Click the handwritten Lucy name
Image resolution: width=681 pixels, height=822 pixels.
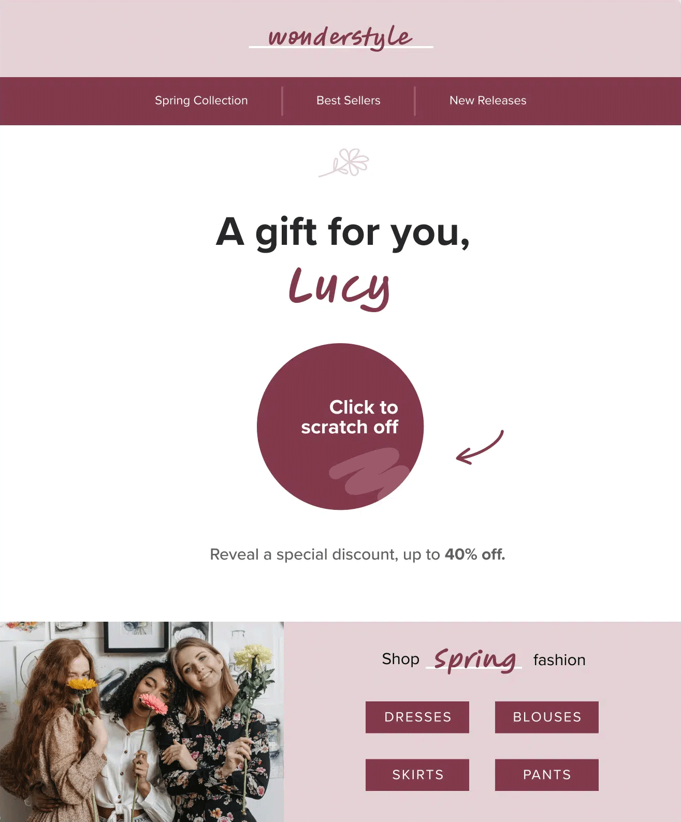(x=339, y=288)
